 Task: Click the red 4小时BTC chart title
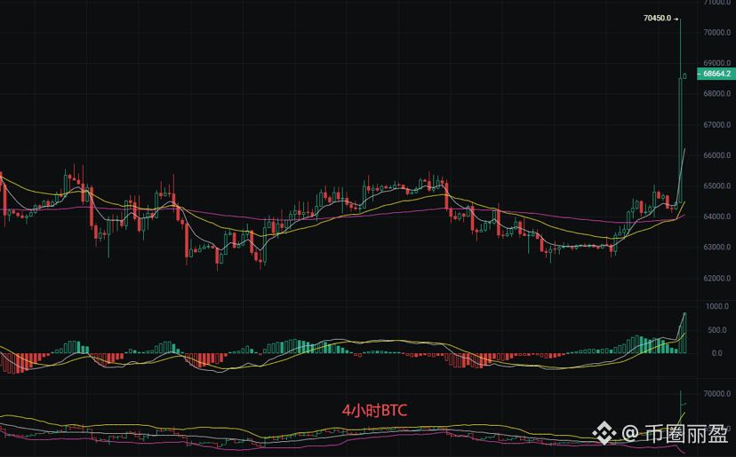pyautogui.click(x=374, y=411)
